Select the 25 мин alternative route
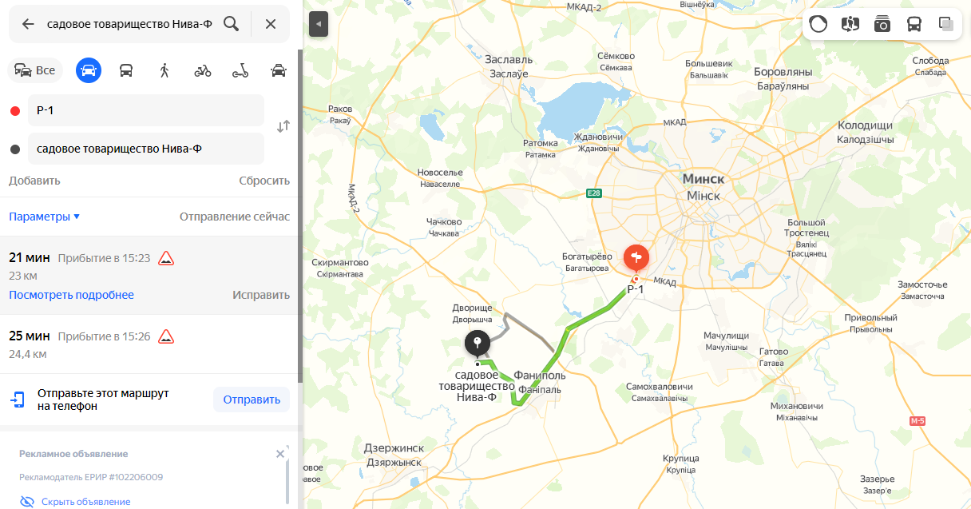This screenshot has height=509, width=971. tap(149, 344)
